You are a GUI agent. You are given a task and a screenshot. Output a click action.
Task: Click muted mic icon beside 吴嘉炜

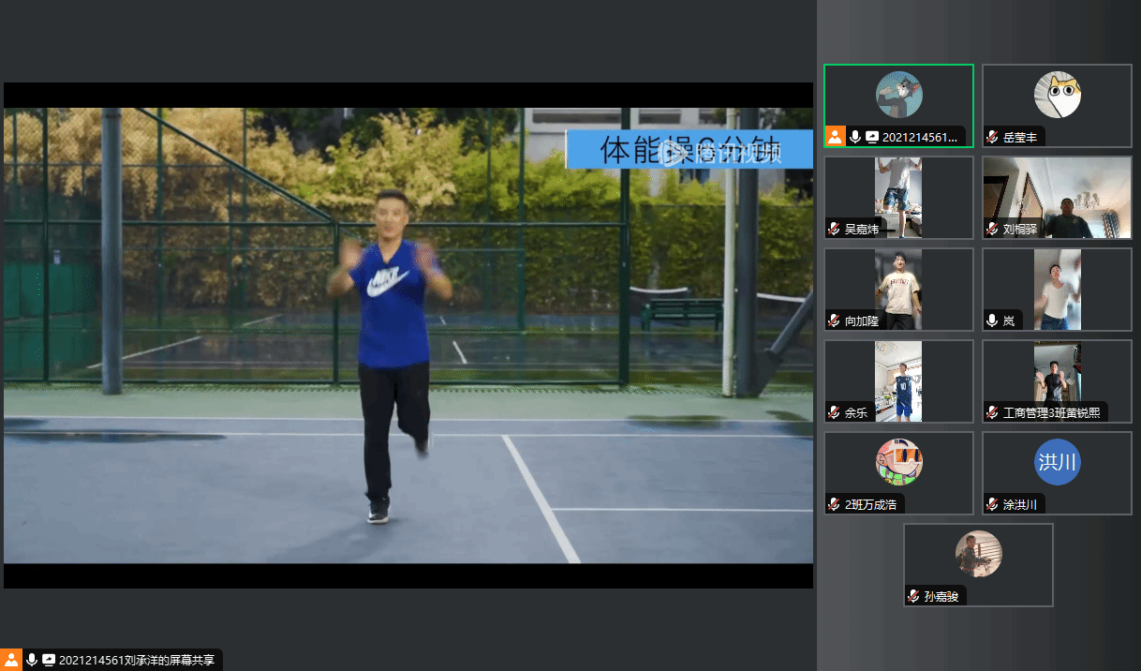tap(834, 229)
